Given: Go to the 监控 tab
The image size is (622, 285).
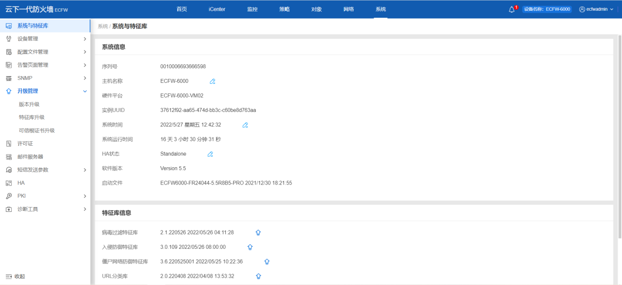Looking at the screenshot, I should click(252, 9).
